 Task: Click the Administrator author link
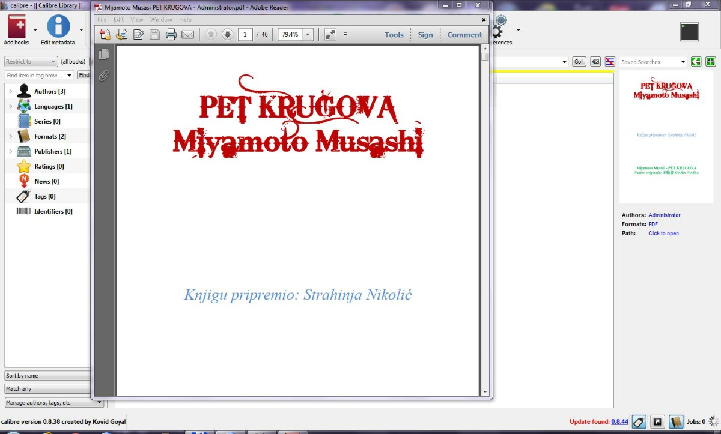point(665,215)
